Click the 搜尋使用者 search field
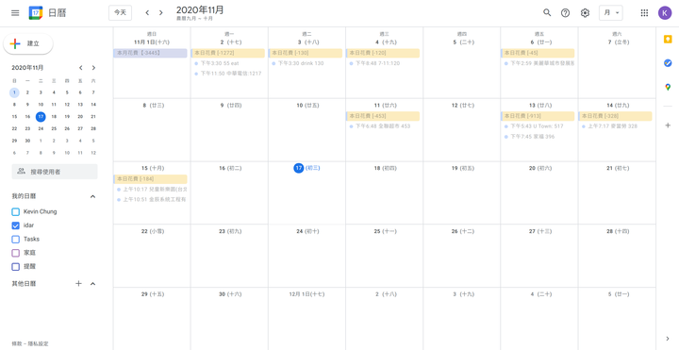Viewport: 679px width, 350px height. click(55, 172)
